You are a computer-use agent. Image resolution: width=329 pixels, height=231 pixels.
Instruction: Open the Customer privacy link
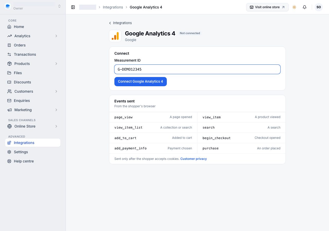coord(194,159)
